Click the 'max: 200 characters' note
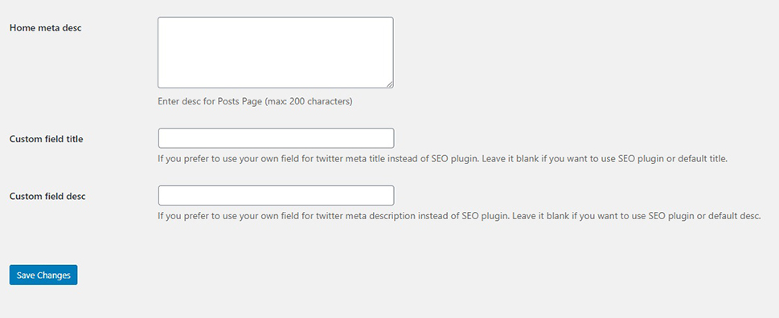Viewport: 779px width, 318px height. tap(309, 102)
